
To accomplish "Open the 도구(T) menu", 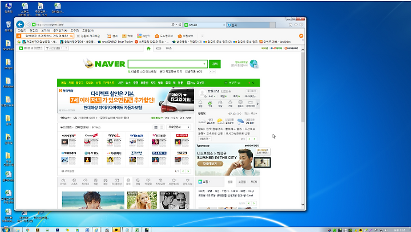I will (75, 30).
